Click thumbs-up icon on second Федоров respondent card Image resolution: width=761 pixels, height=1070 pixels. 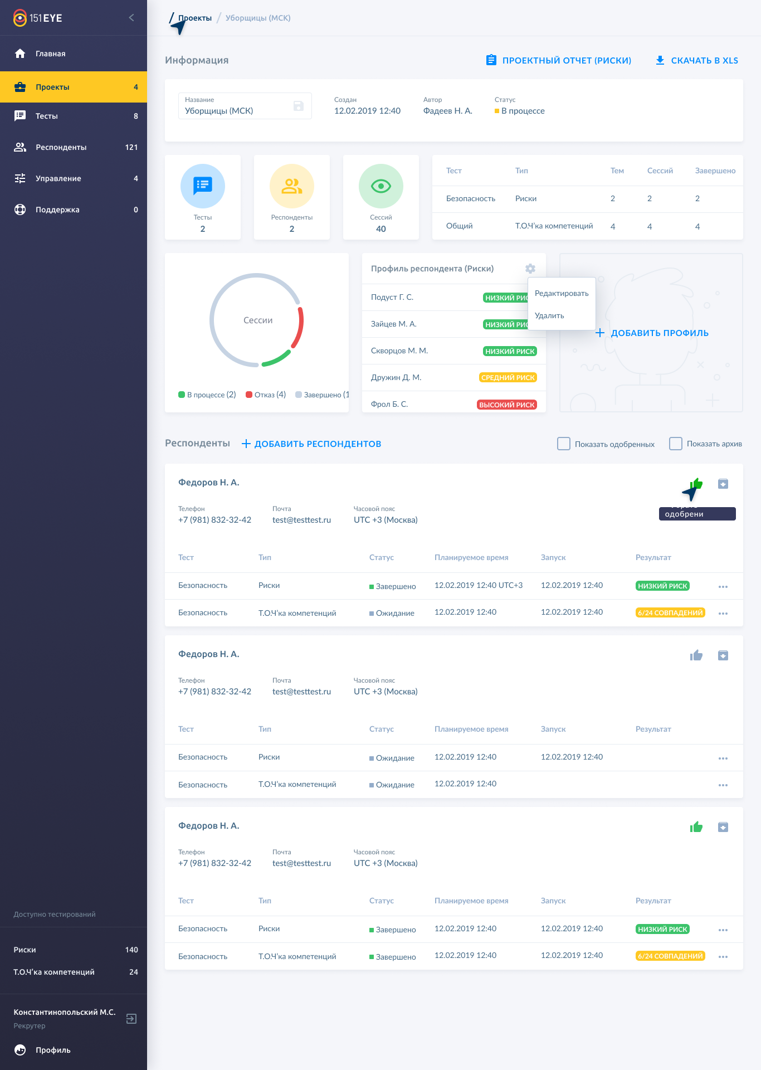coord(696,655)
